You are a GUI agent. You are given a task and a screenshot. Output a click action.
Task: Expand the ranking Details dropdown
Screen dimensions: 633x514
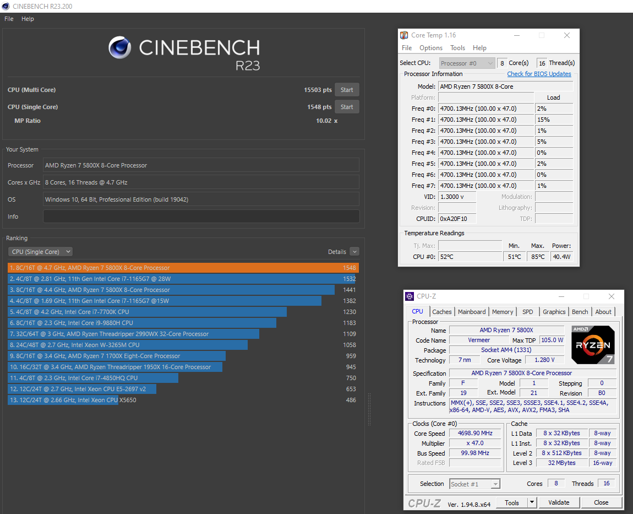354,251
